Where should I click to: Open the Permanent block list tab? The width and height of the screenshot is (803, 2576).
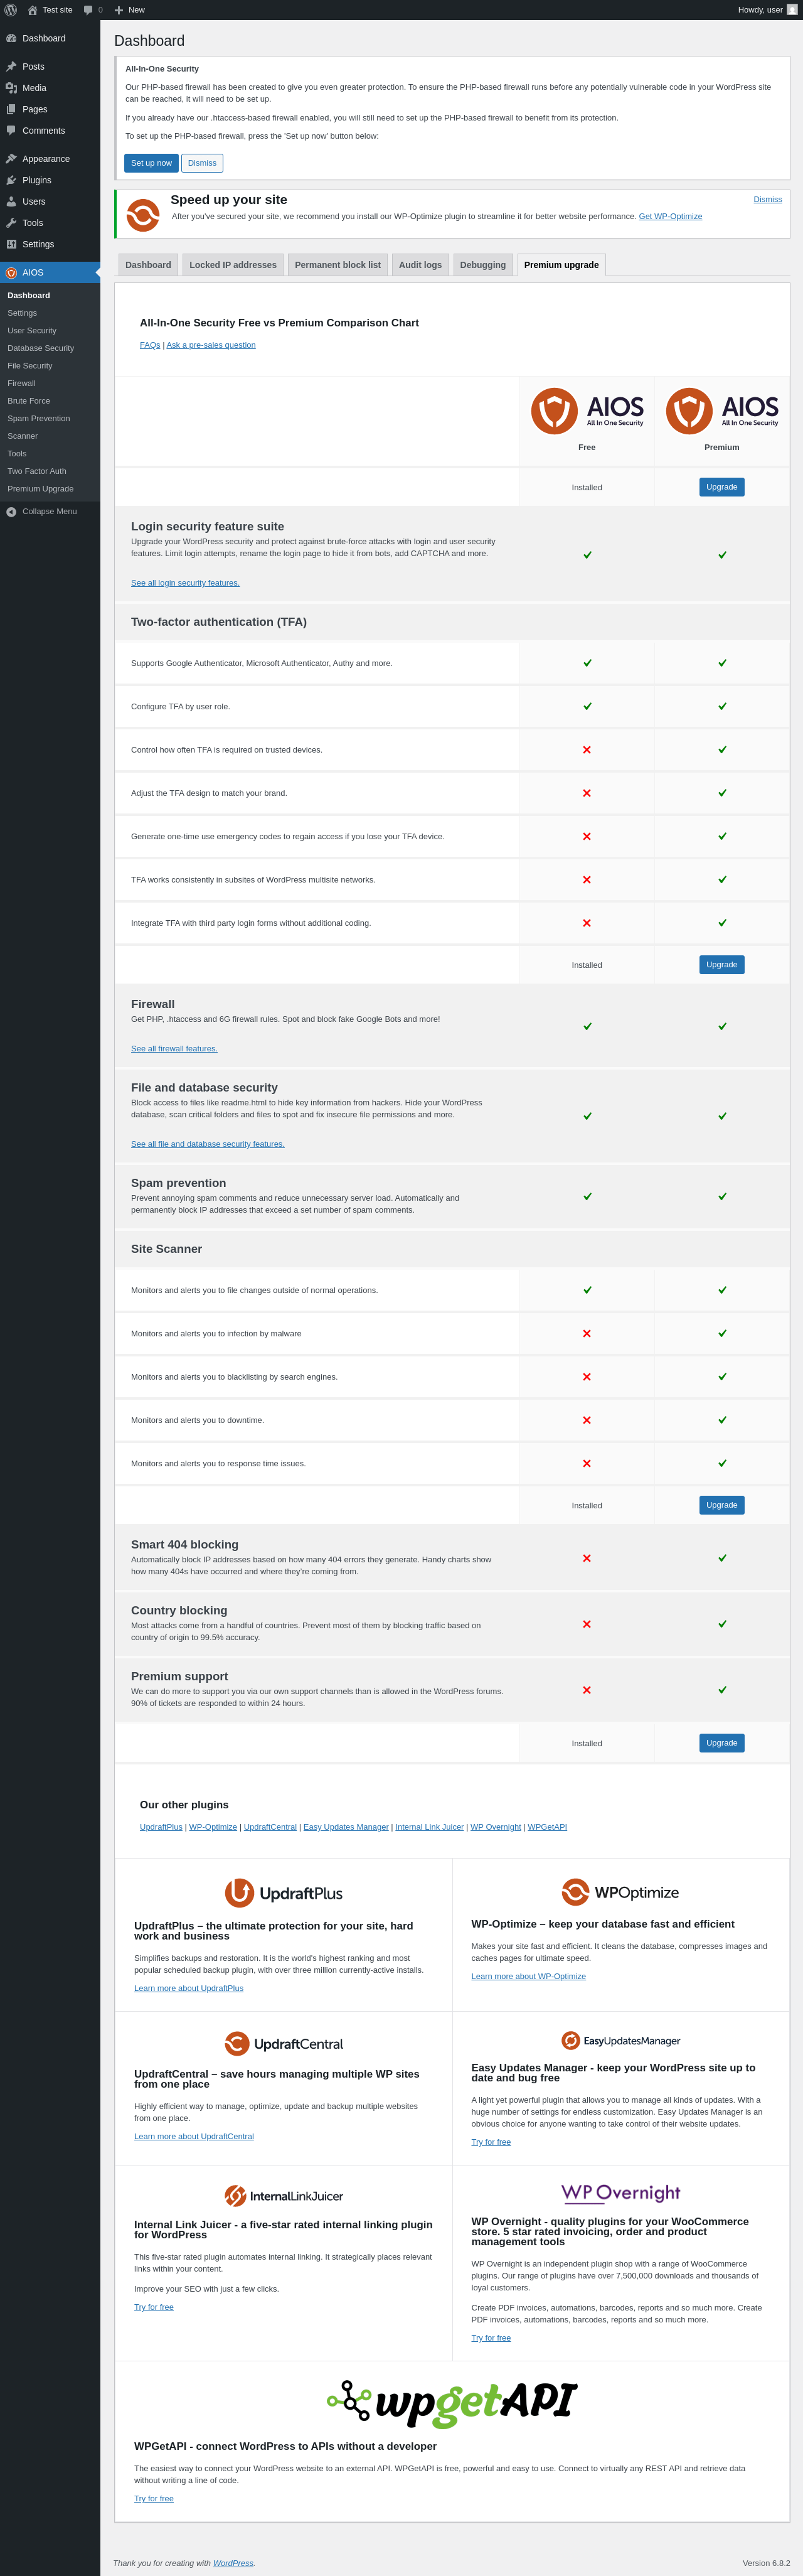point(338,265)
